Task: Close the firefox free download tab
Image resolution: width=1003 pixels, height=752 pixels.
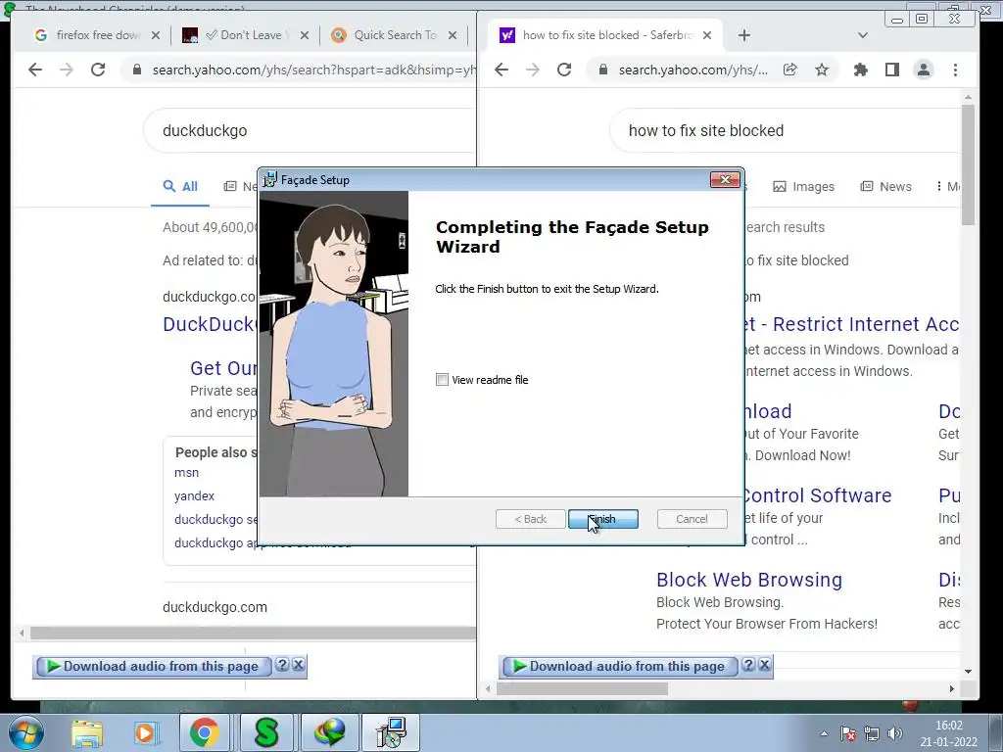Action: (x=156, y=35)
